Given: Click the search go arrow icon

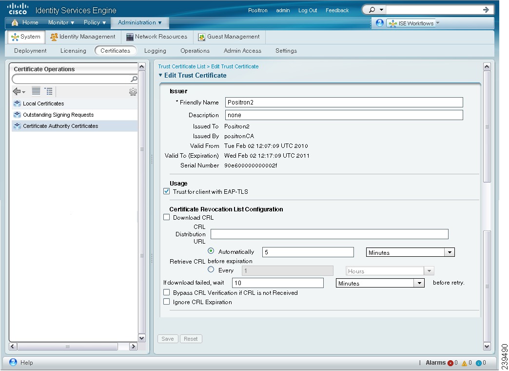Looking at the screenshot, I should (x=486, y=10).
